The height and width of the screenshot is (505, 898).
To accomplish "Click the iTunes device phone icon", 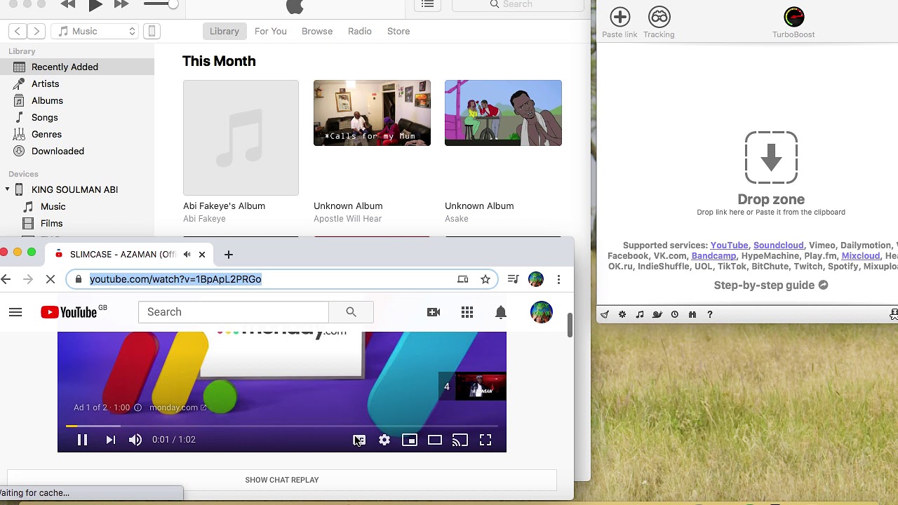I will pyautogui.click(x=152, y=31).
